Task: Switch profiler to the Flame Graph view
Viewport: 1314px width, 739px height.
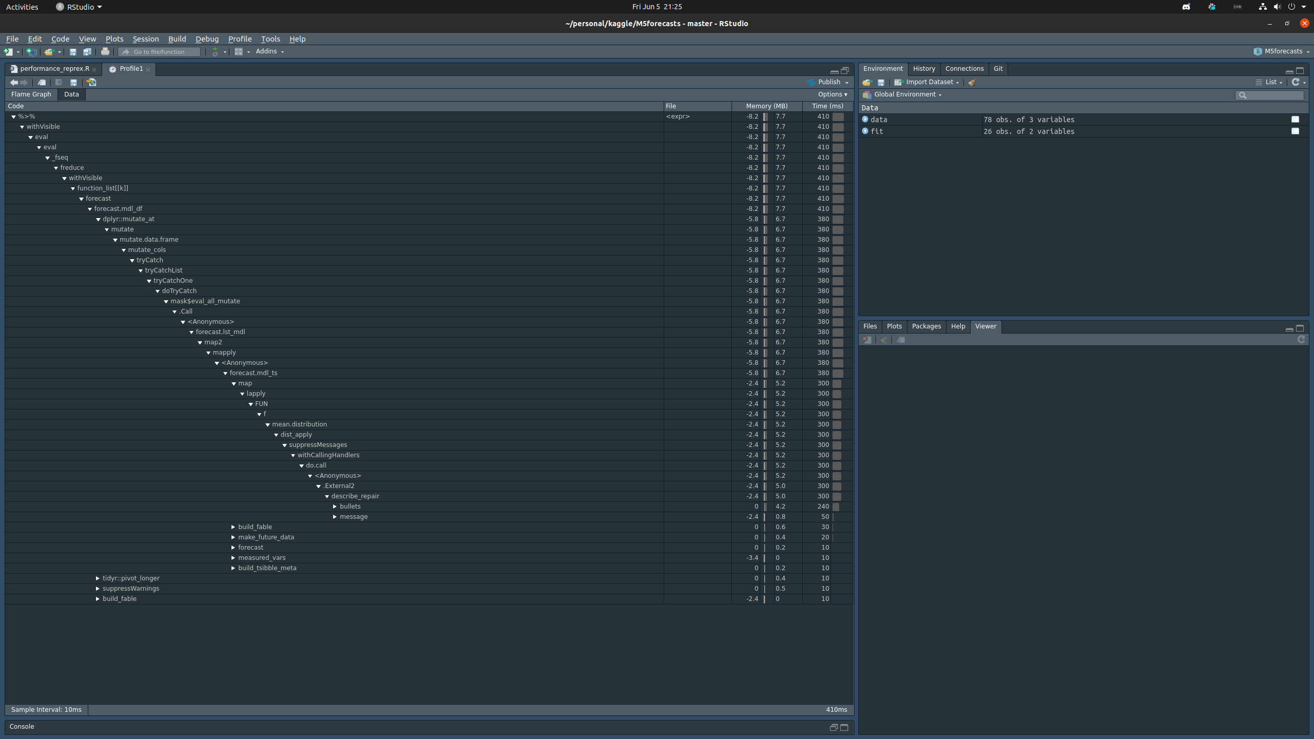Action: tap(31, 94)
